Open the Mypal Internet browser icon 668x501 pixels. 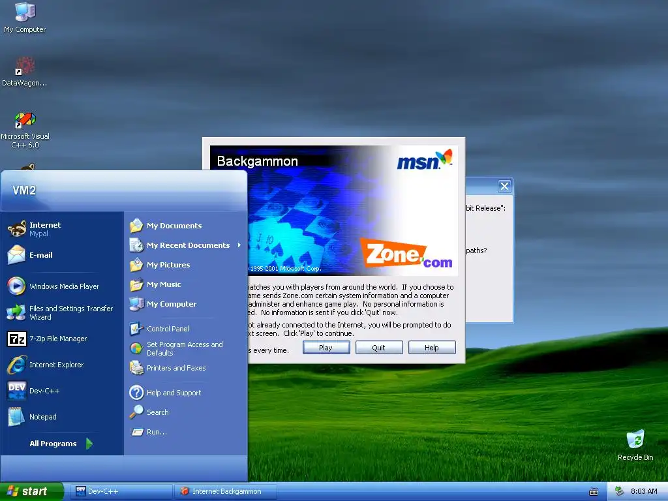pyautogui.click(x=17, y=229)
